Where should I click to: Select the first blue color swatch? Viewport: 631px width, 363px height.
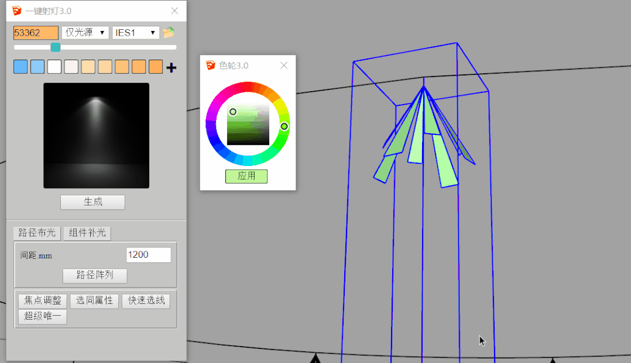[20, 67]
